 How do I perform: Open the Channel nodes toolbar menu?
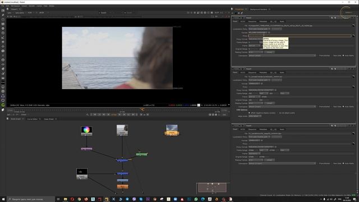(3, 24)
